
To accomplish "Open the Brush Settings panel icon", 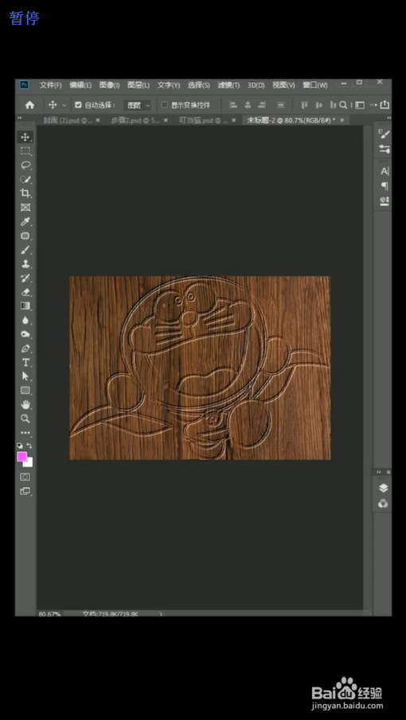I will (x=384, y=149).
